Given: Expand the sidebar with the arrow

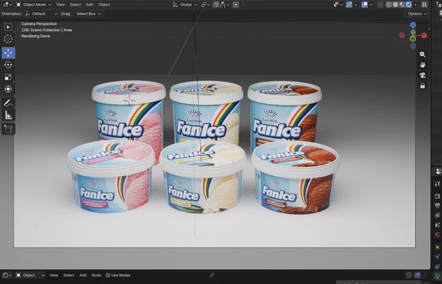Looking at the screenshot, I should pos(428,29).
